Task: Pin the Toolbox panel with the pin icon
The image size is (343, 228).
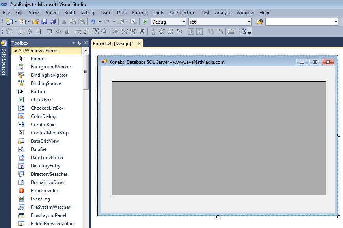Action: point(79,43)
